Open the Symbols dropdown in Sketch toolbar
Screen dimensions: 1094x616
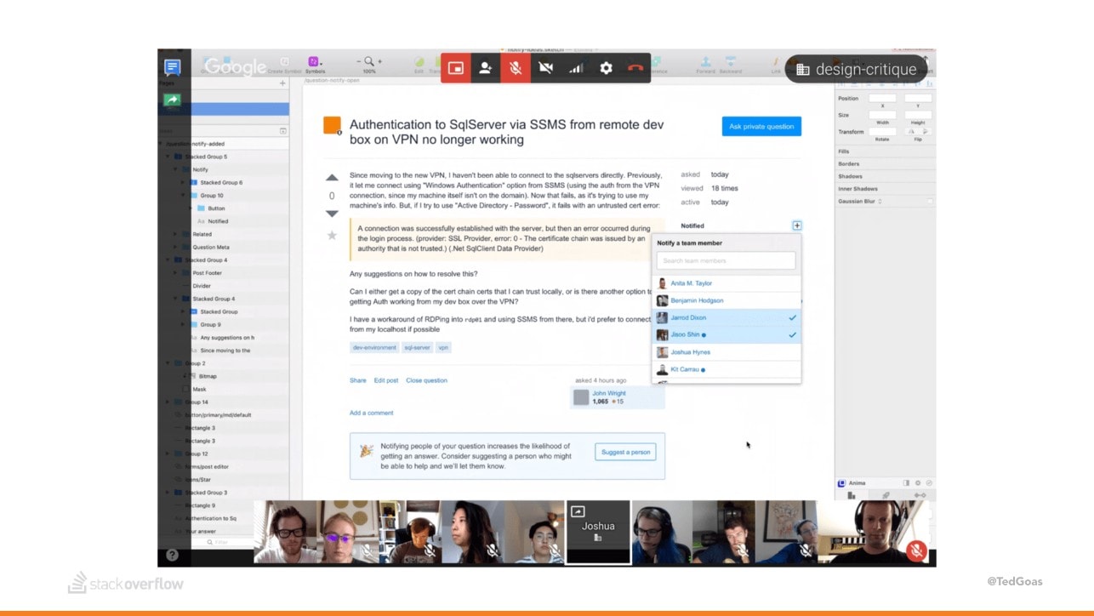coord(315,65)
